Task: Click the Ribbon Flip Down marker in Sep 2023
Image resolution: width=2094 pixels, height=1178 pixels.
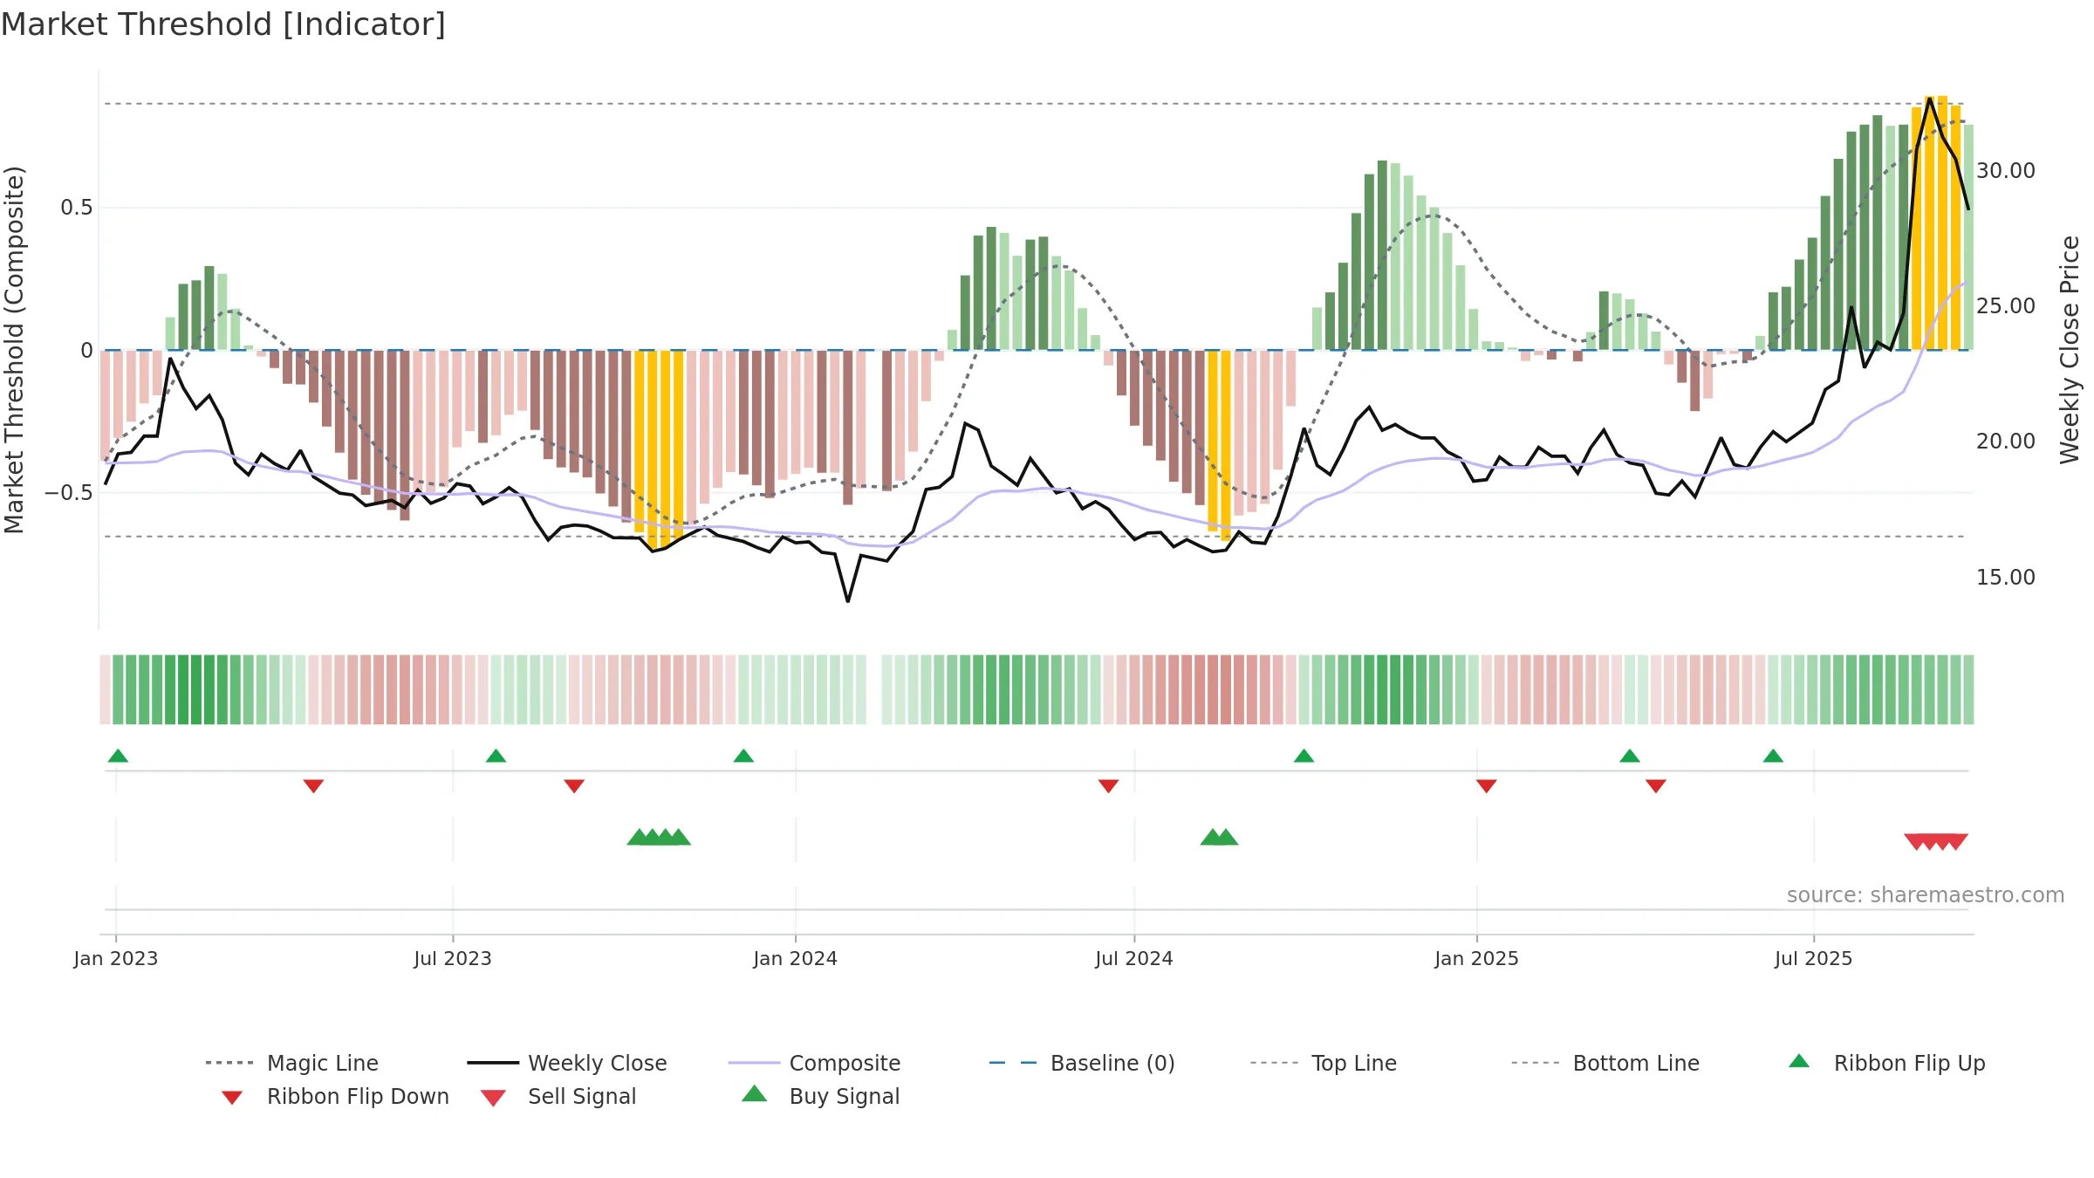Action: pos(574,786)
